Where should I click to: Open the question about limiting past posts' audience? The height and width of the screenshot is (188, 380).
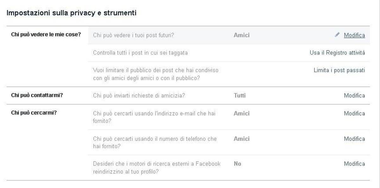156,74
